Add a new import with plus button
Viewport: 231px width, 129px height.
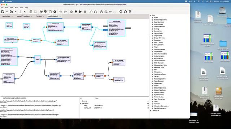pos(148,101)
